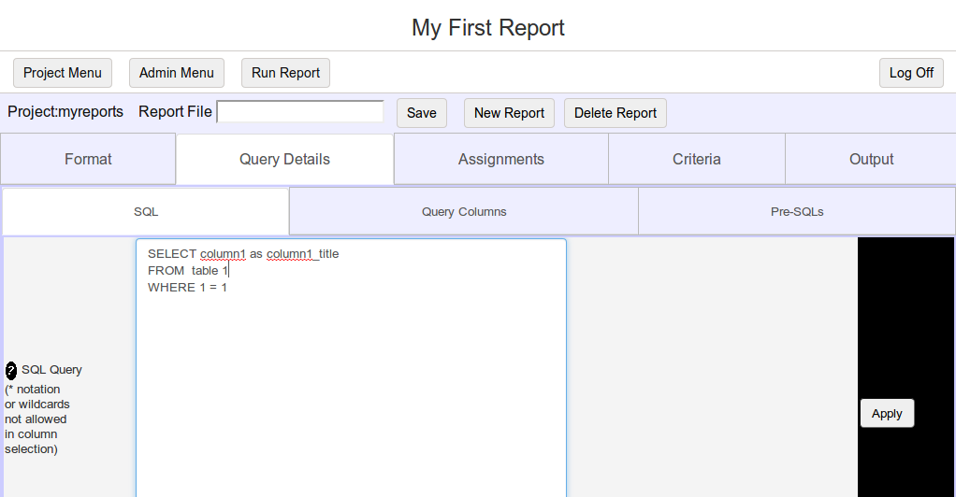
Task: Open the Admin Menu
Action: click(x=176, y=73)
